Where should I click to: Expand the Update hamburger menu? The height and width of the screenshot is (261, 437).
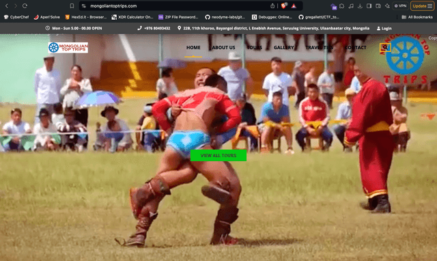tap(423, 6)
